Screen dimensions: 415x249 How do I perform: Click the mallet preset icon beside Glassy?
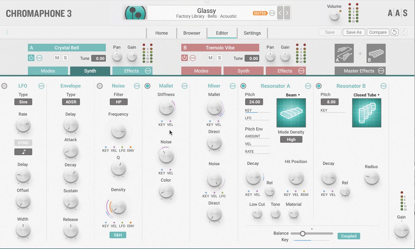pos(135,13)
